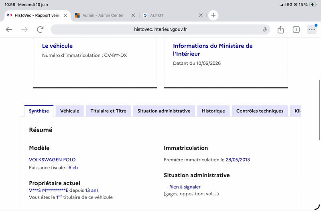This screenshot has width=321, height=211.
Task: Click the Rien à signaler status
Action: [185, 187]
